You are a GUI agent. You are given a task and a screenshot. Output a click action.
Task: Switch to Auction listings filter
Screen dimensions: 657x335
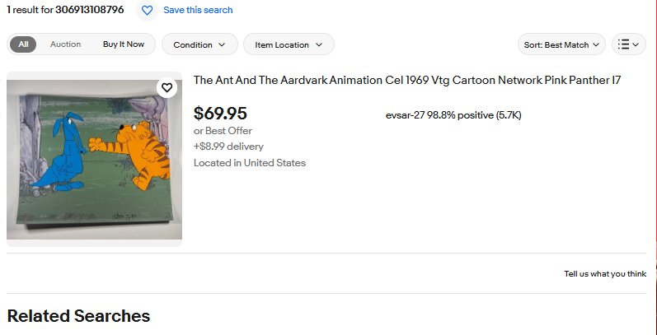(65, 44)
